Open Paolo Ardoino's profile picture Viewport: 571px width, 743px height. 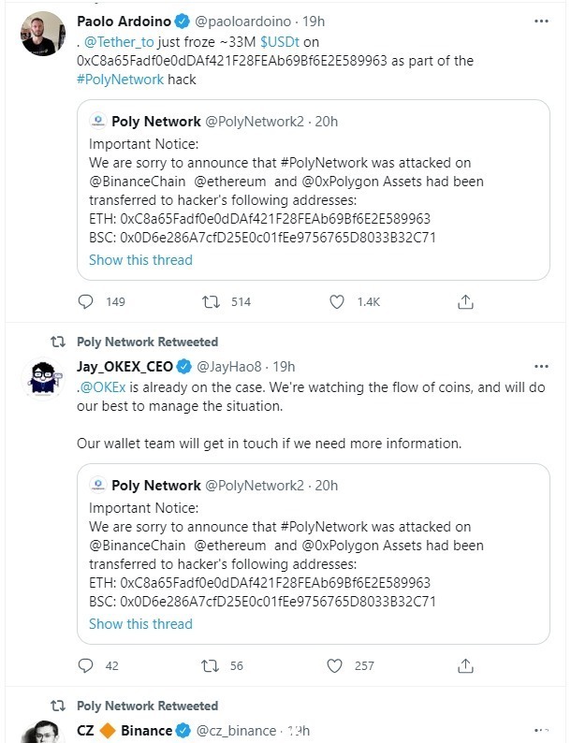42,36
